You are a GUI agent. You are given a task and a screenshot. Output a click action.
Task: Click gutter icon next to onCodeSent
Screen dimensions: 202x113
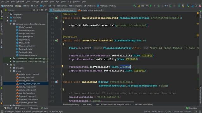[56, 82]
